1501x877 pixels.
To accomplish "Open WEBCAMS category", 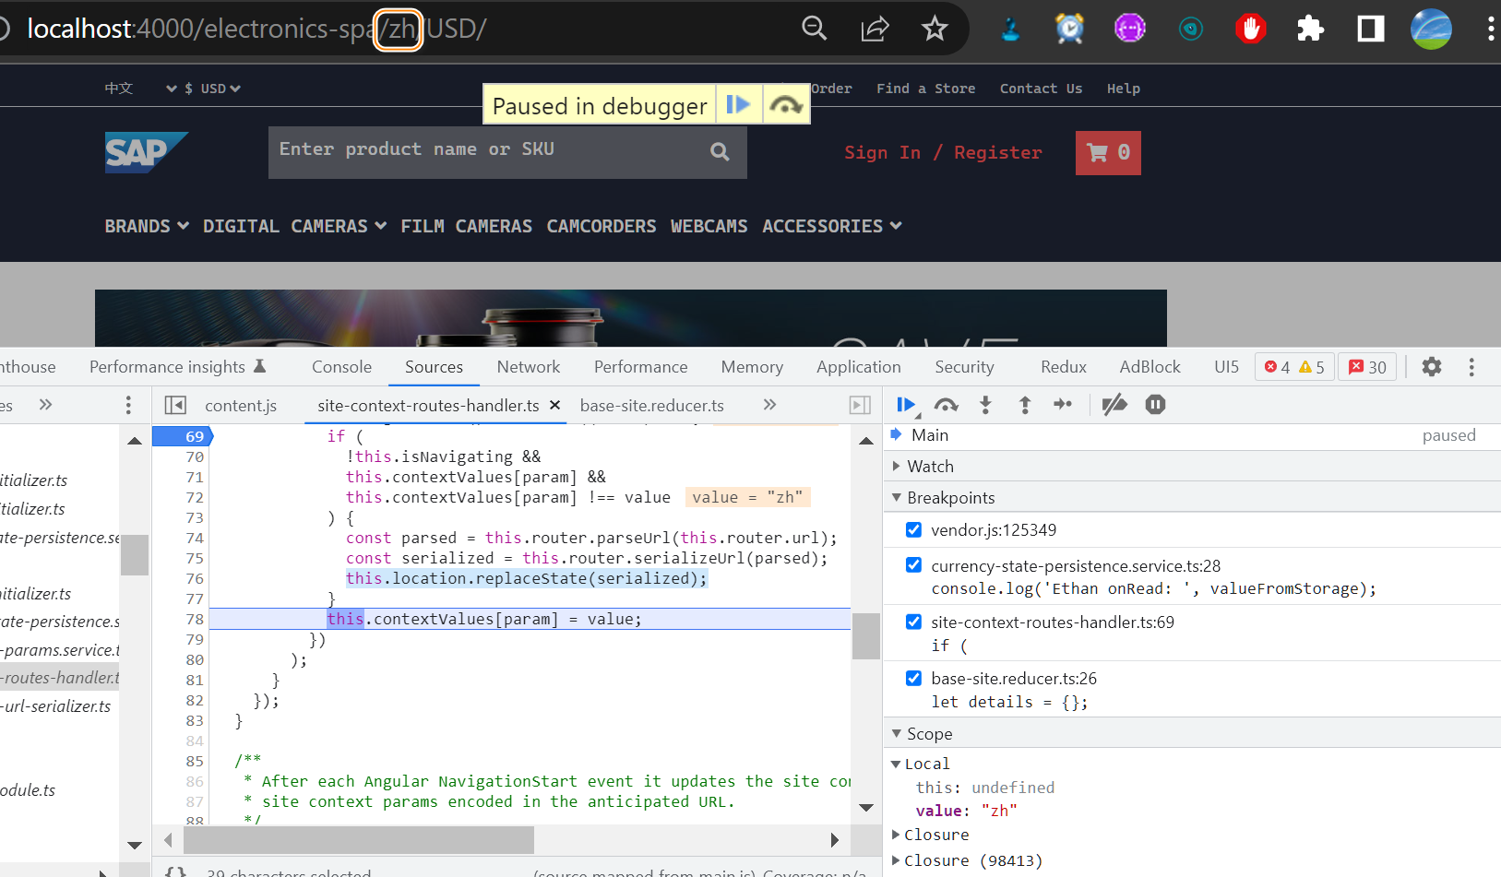I will click(709, 226).
